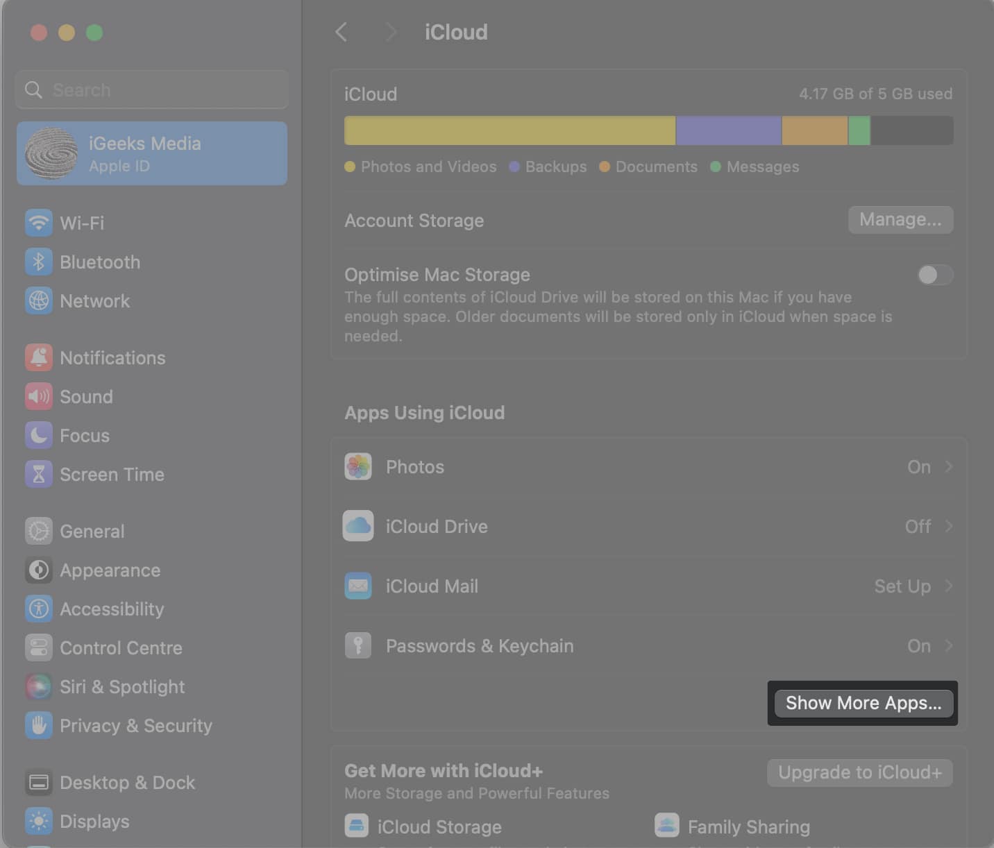Click the Siri & Spotlight icon

pyautogui.click(x=39, y=686)
